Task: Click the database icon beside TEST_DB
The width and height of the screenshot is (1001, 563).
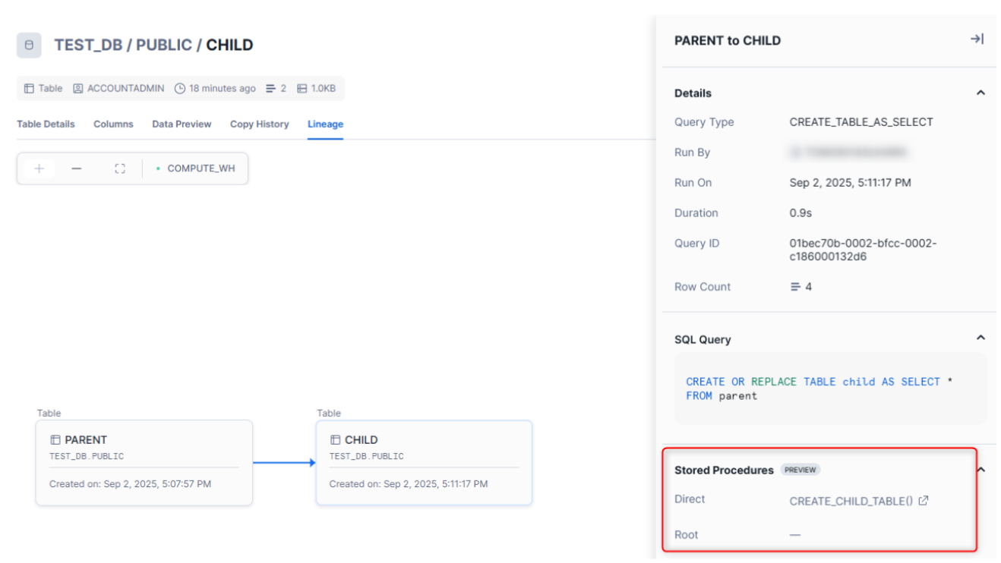Action: point(29,45)
